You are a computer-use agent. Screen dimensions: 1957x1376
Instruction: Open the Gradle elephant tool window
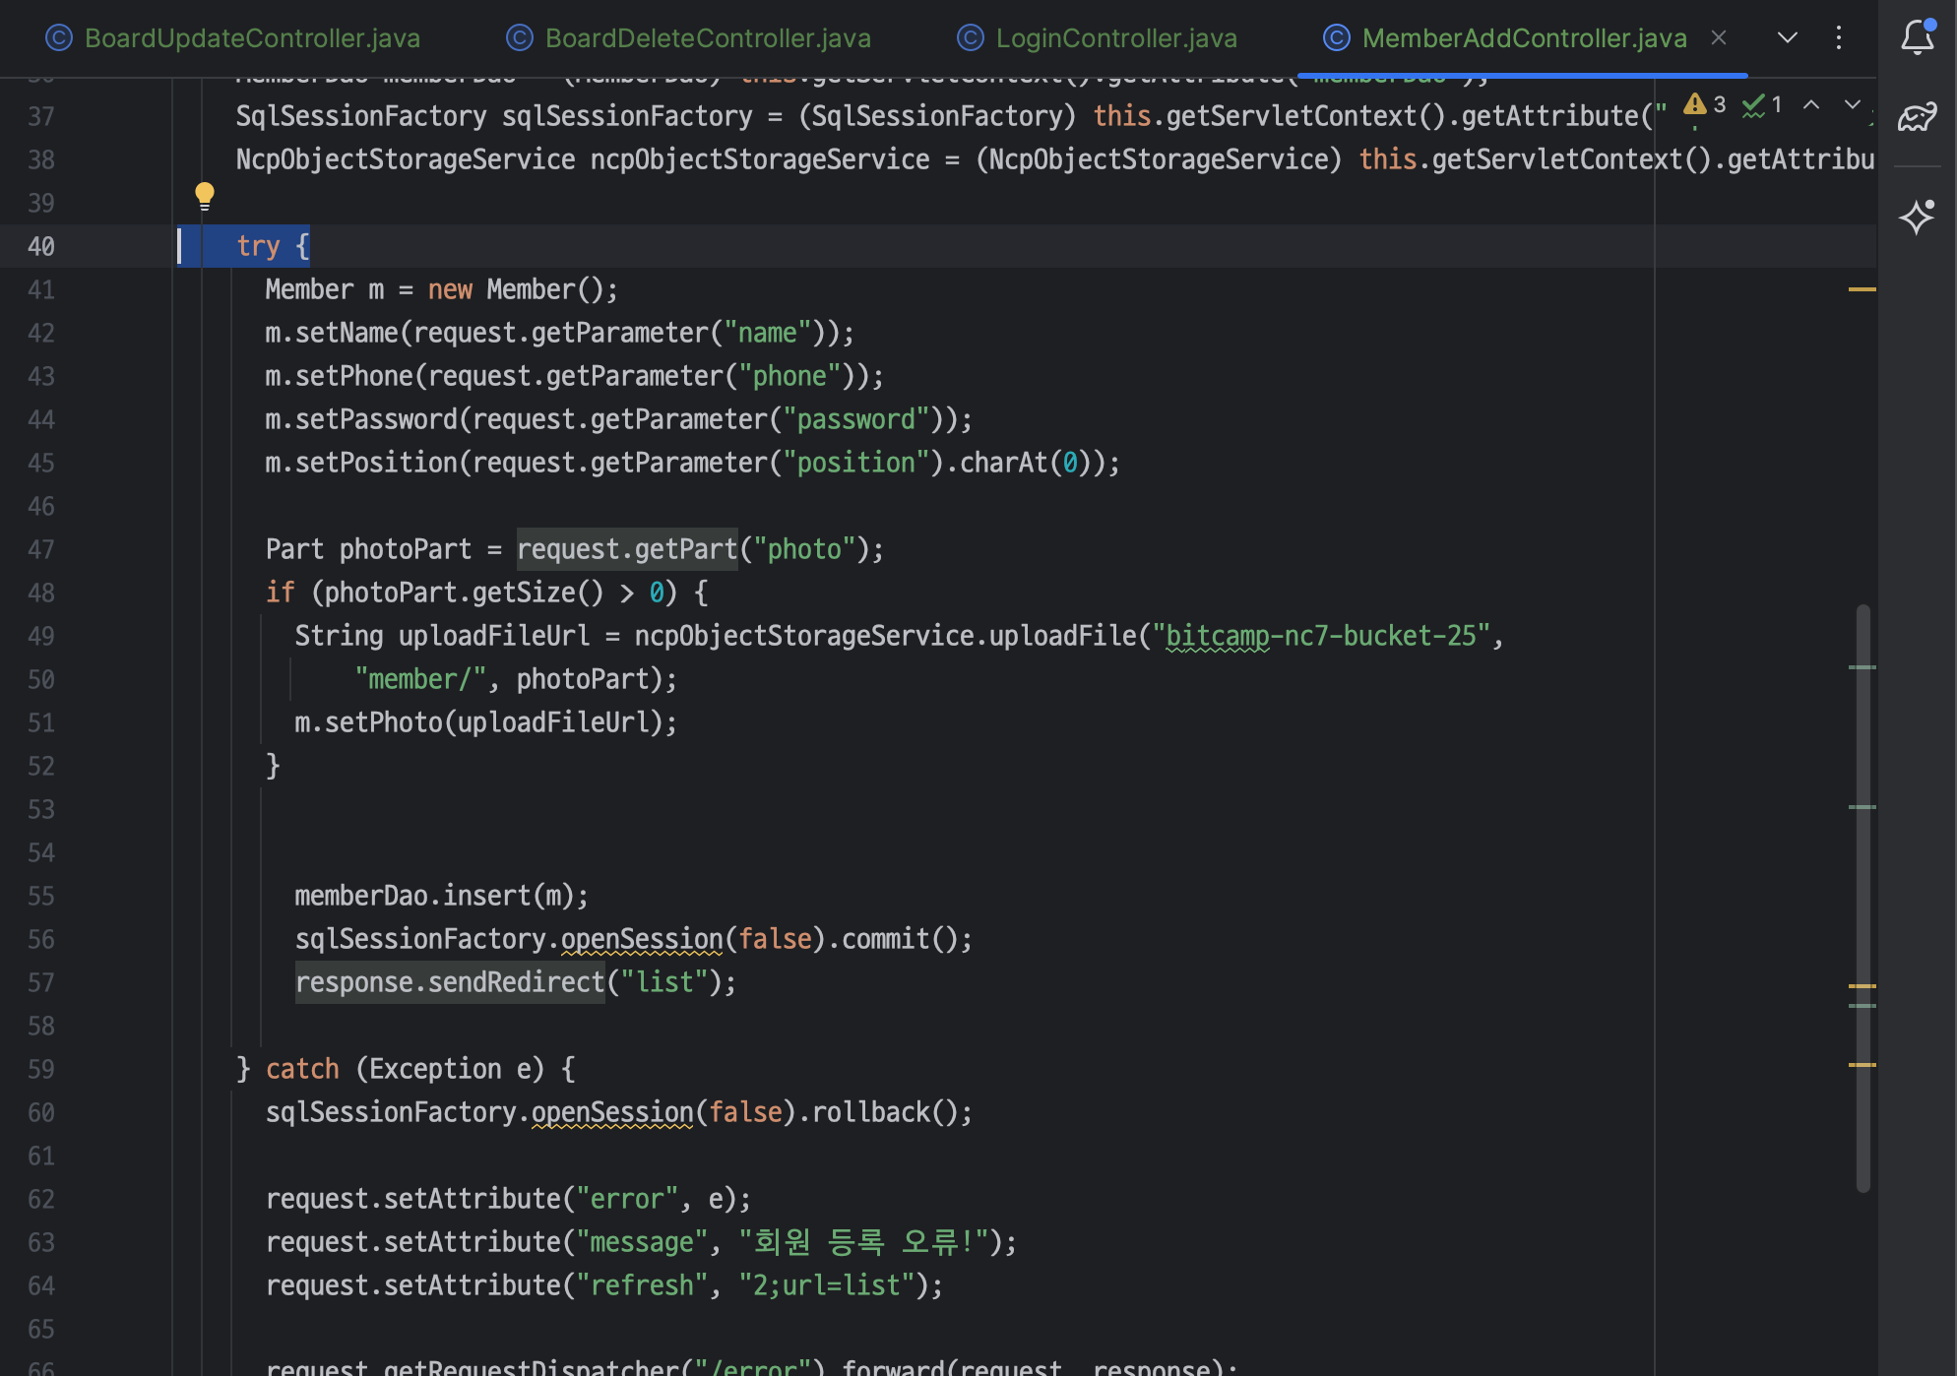coord(1917,117)
